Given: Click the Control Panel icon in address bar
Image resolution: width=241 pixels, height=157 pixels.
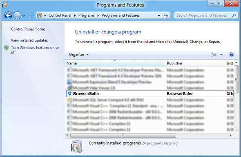Looking at the screenshot, I should 40,15.
